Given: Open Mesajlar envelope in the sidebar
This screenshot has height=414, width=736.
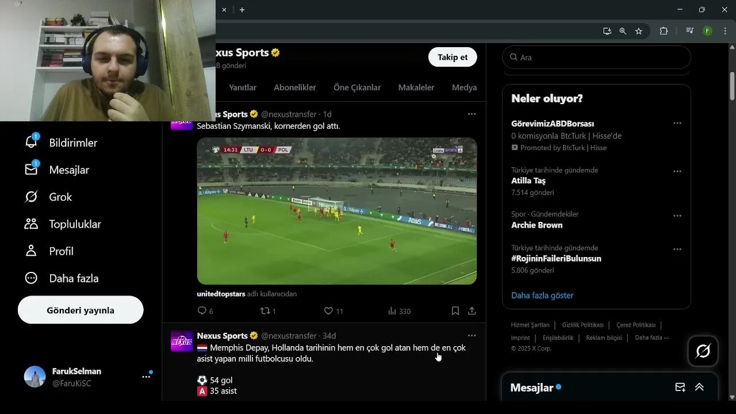Looking at the screenshot, I should click(x=31, y=170).
